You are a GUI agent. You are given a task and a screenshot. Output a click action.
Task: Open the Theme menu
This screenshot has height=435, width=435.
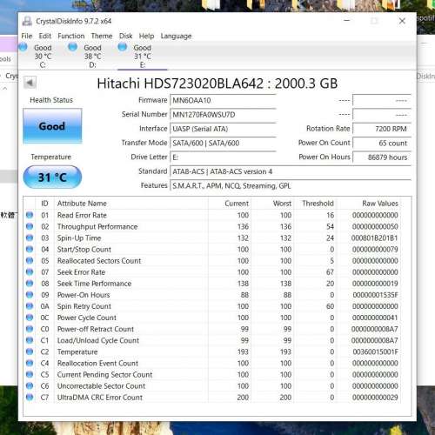(x=102, y=36)
